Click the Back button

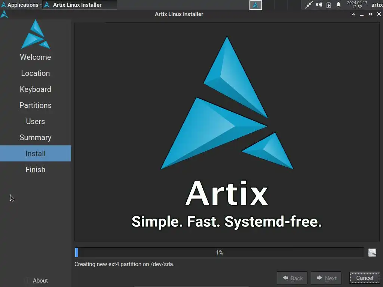click(x=292, y=278)
